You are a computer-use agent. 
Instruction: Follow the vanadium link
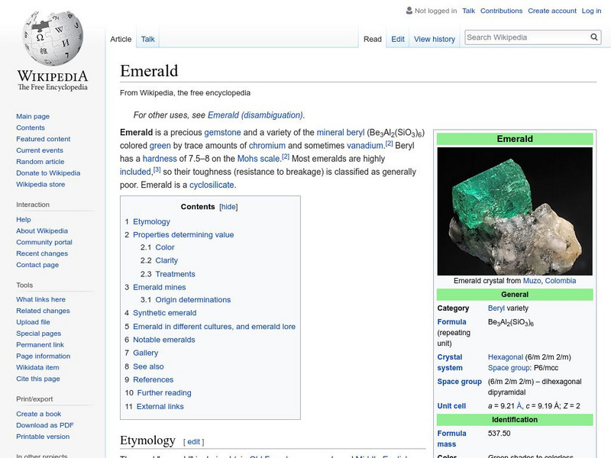click(x=365, y=146)
